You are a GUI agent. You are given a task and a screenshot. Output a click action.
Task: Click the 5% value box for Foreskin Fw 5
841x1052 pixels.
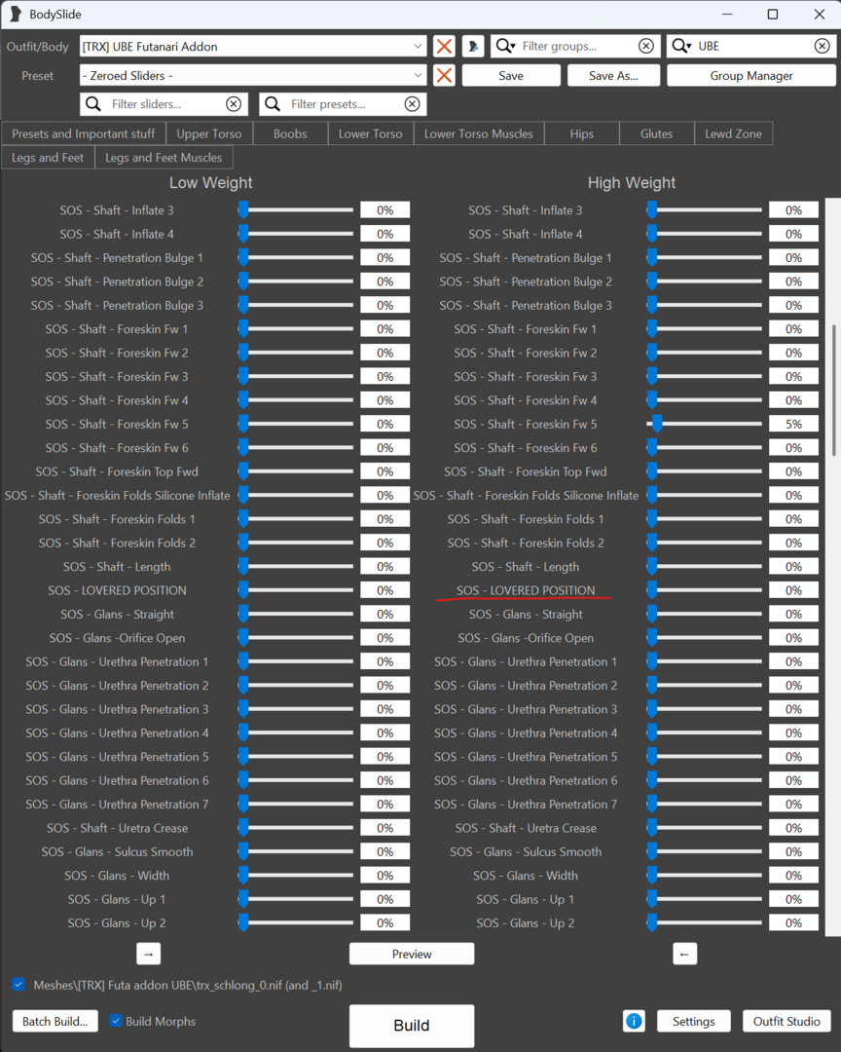pos(793,424)
